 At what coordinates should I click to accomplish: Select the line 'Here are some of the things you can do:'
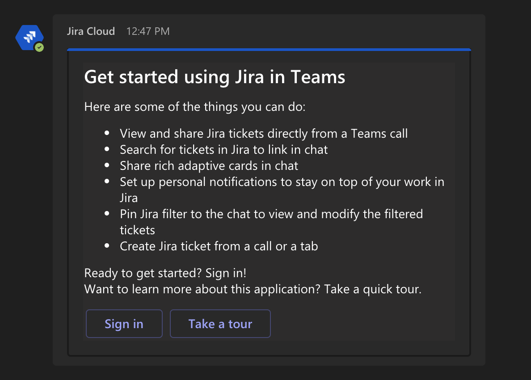(195, 107)
